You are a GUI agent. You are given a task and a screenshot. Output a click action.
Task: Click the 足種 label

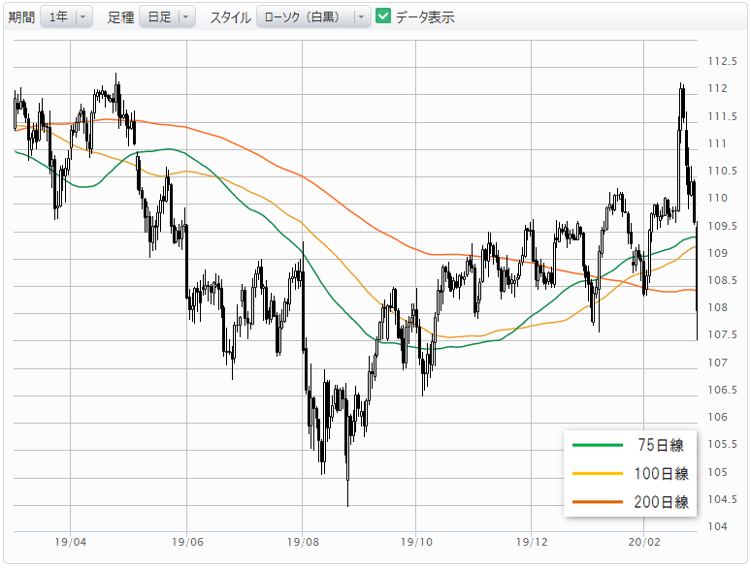pyautogui.click(x=120, y=17)
